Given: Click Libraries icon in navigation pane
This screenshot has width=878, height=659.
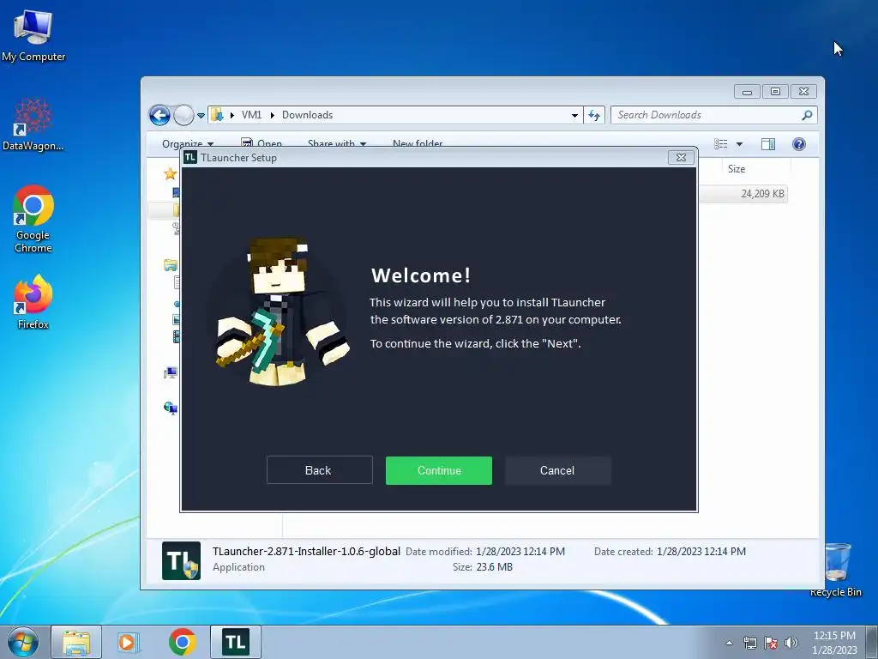Looking at the screenshot, I should click(171, 264).
